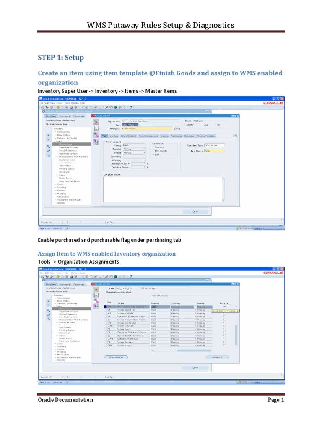Viewport: 322px width, 430px height.
Task: Click the yellow Save icon in the Master Items setup screenshot toolbar
Action: 58,107
